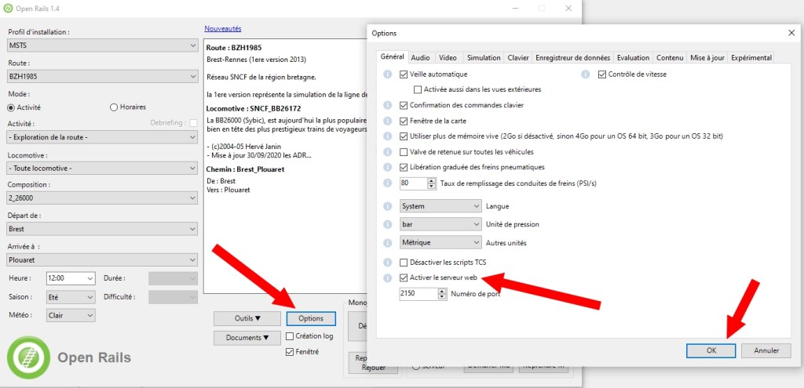Click info icon beside Désactiver les scripts TCS
Screen dimensions: 804x388
pyautogui.click(x=387, y=262)
